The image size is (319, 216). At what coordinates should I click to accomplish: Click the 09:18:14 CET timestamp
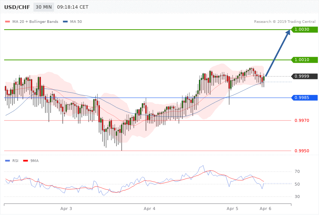click(73, 7)
